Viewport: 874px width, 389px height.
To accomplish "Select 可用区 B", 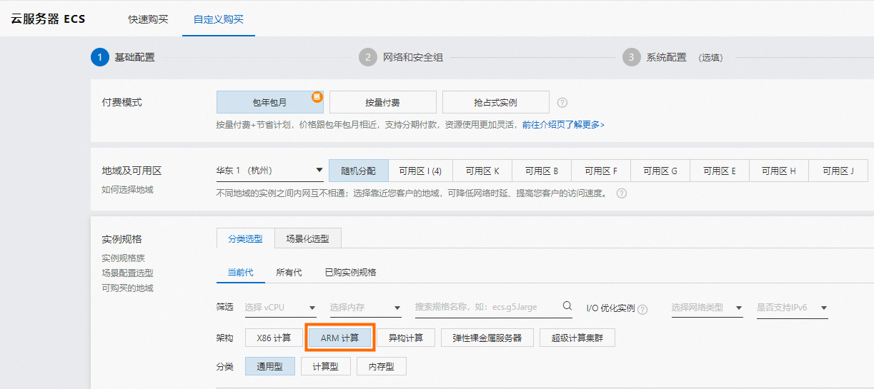I will tap(542, 171).
